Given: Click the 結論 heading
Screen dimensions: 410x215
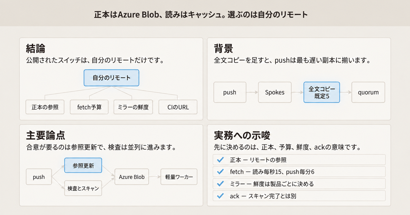Looking at the screenshot, I should click(36, 48).
